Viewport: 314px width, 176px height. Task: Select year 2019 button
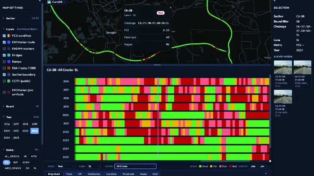coord(35,124)
